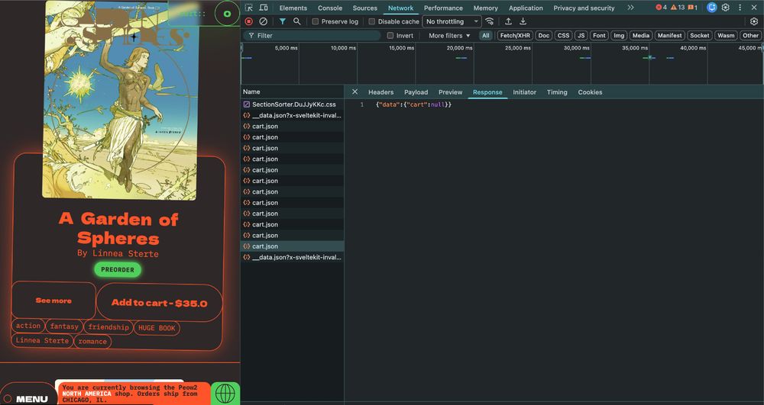Tick the Invert filter checkbox
Screen dimensions: 764x405
[x=390, y=35]
